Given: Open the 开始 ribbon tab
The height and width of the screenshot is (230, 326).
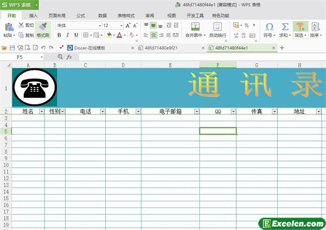Looking at the screenshot, I should click(11, 16).
